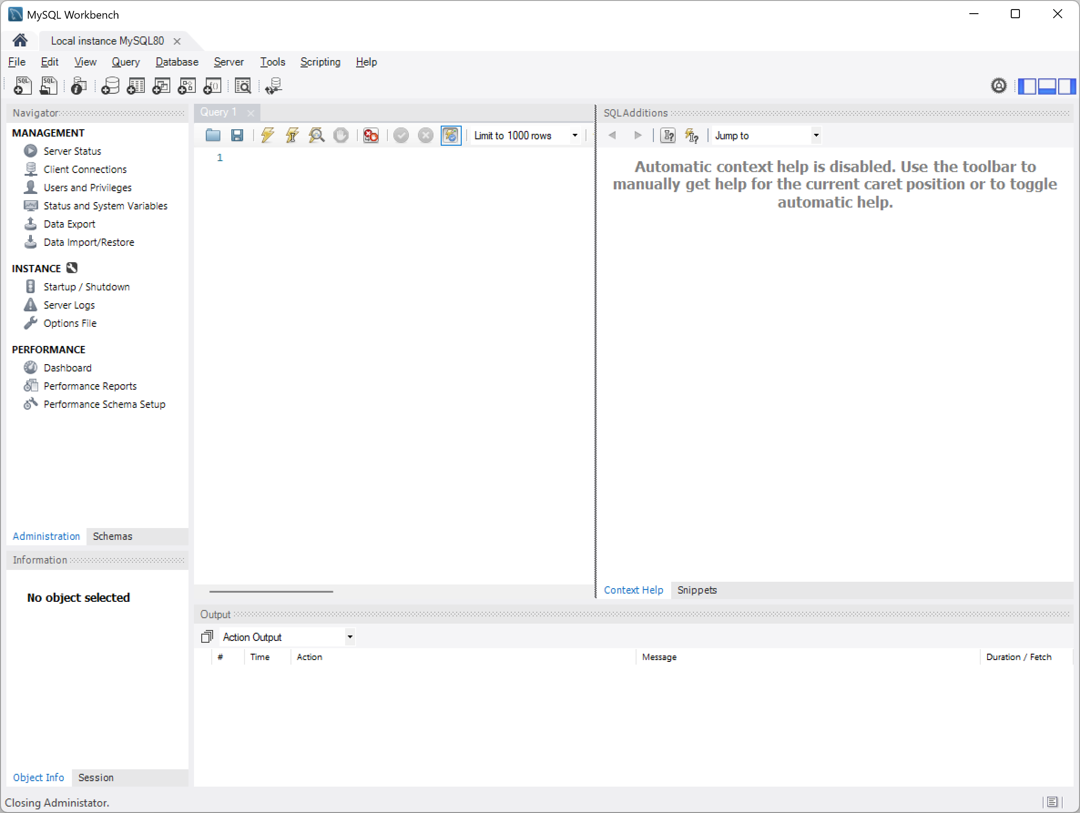
Task: Execute the query with the lightning bolt
Action: [268, 135]
